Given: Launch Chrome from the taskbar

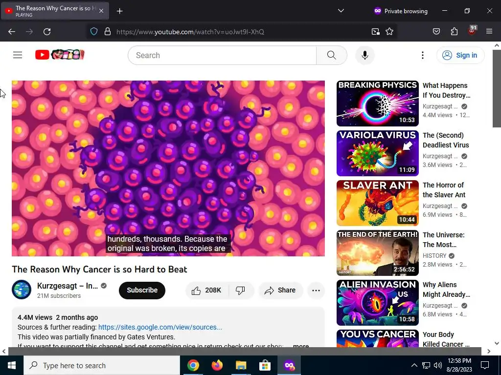Looking at the screenshot, I should pos(193,365).
